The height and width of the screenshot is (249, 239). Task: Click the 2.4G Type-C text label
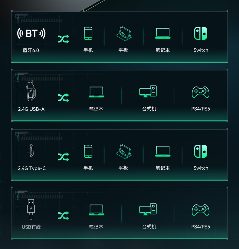click(x=32, y=168)
